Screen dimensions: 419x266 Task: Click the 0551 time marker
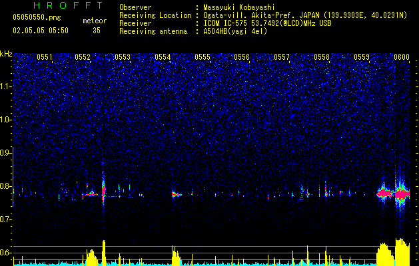point(45,57)
